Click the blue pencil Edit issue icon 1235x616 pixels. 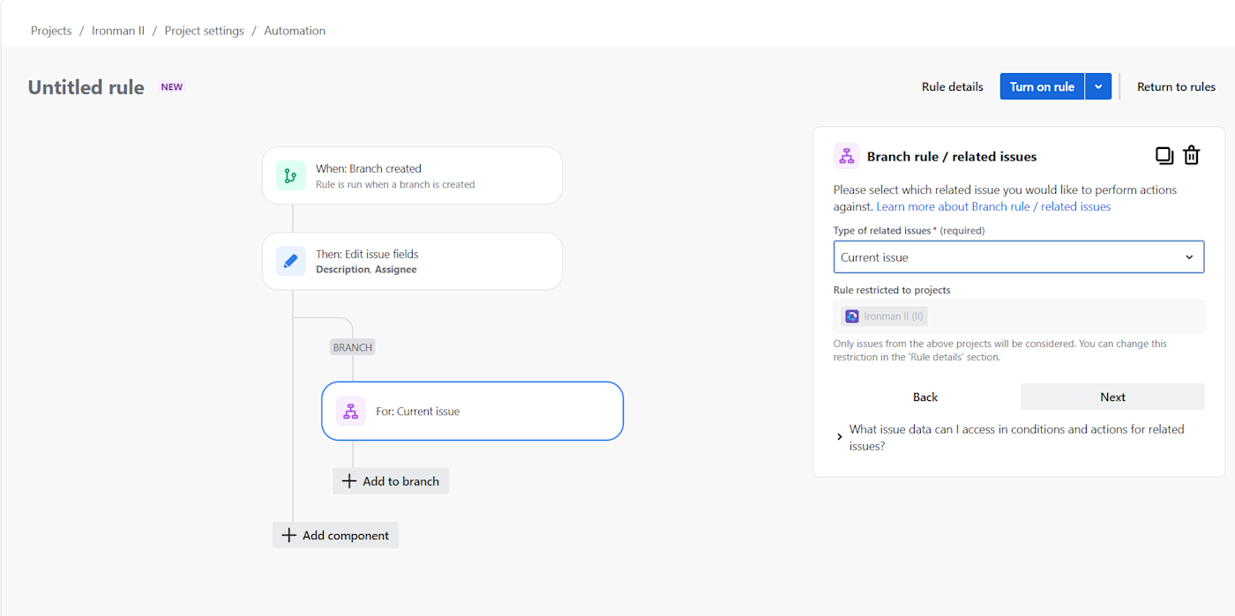[x=290, y=262]
